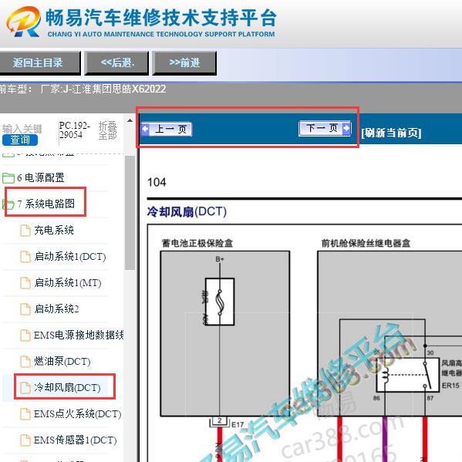Viewport: 462px width, 462px height.
Task: Click the 冷却风扇(DCT) page icon
Action: pos(25,388)
